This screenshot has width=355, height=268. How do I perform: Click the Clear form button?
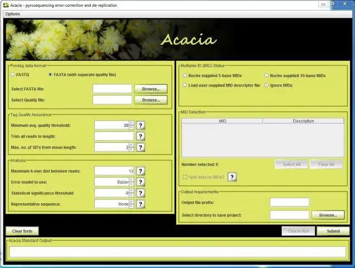pos(22,231)
